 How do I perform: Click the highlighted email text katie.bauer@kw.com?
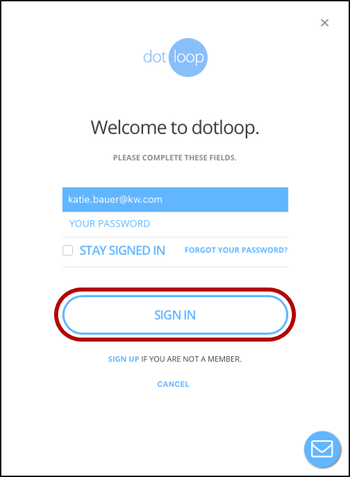[x=115, y=199]
